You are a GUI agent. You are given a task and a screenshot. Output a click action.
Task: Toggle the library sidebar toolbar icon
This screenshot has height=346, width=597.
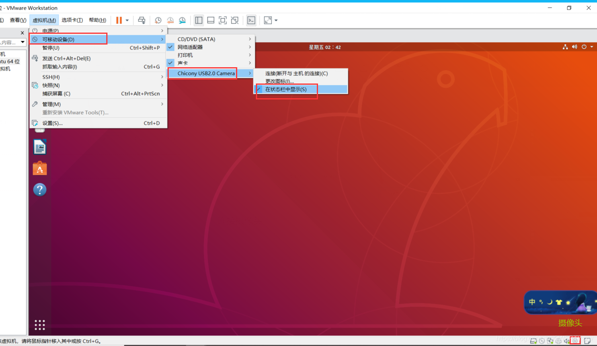pos(199,20)
